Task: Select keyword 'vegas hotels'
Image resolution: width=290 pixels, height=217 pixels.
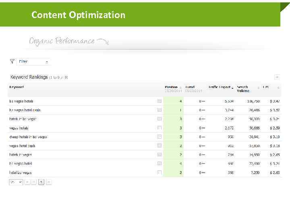Action: [19, 128]
